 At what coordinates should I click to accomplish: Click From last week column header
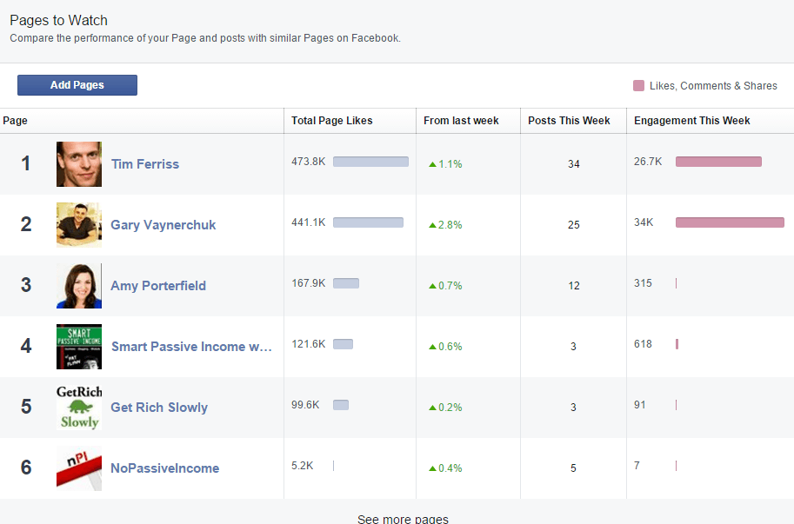[x=461, y=121]
